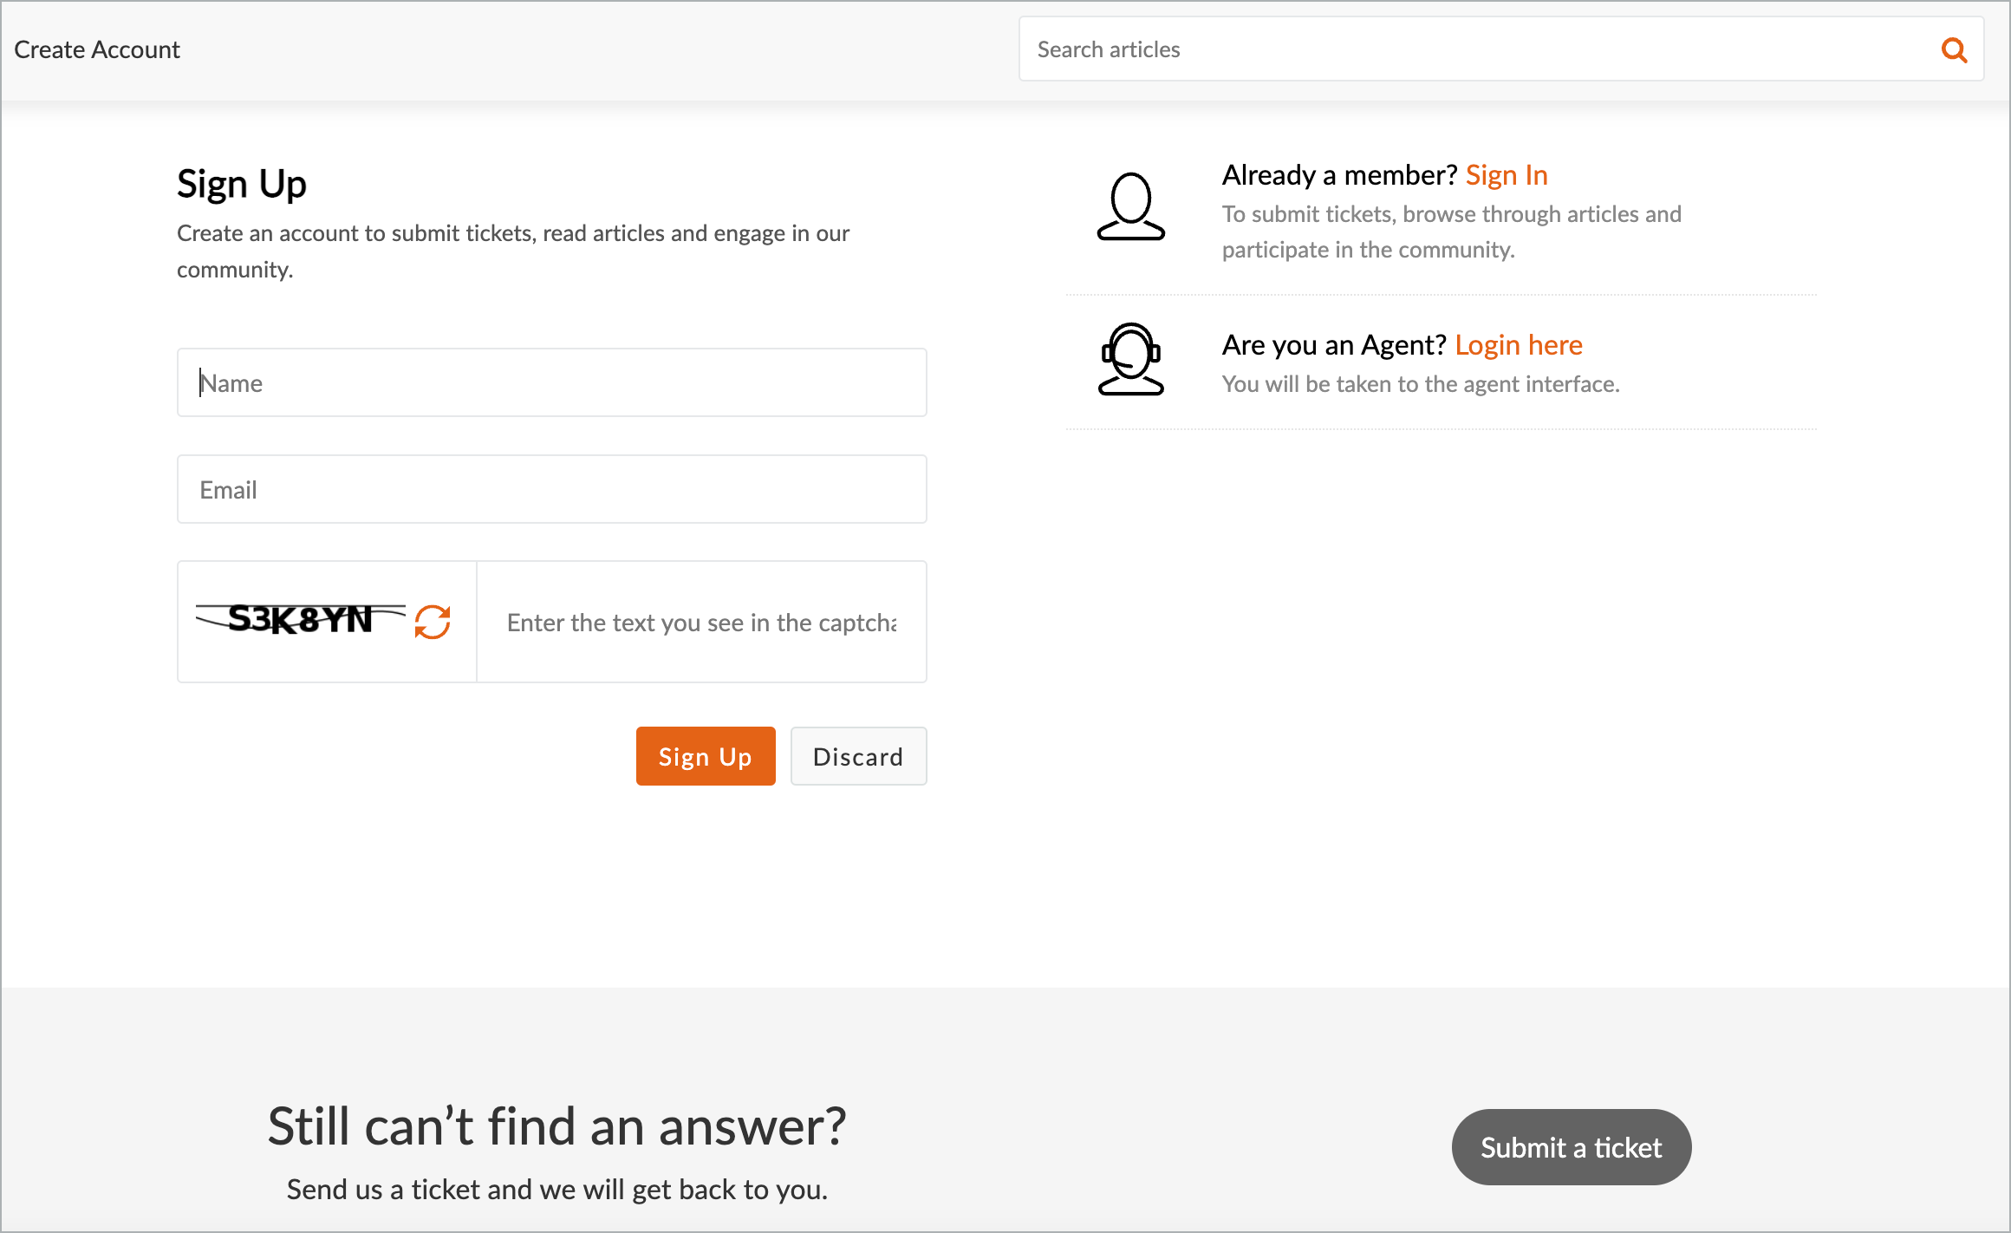Click the Already a member? text
Screen dimensions: 2011x1233
(x=1339, y=175)
